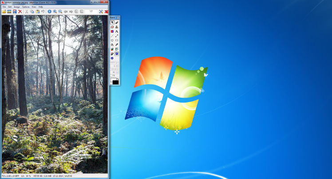The width and height of the screenshot is (332, 179).
Task: Click the Open file folder icon
Action: tap(4, 11)
